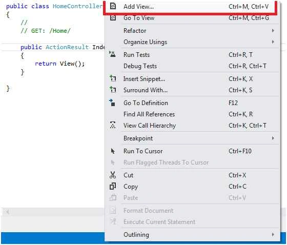Click the Surround With icon
This screenshot has width=287, height=245.
[x=113, y=90]
